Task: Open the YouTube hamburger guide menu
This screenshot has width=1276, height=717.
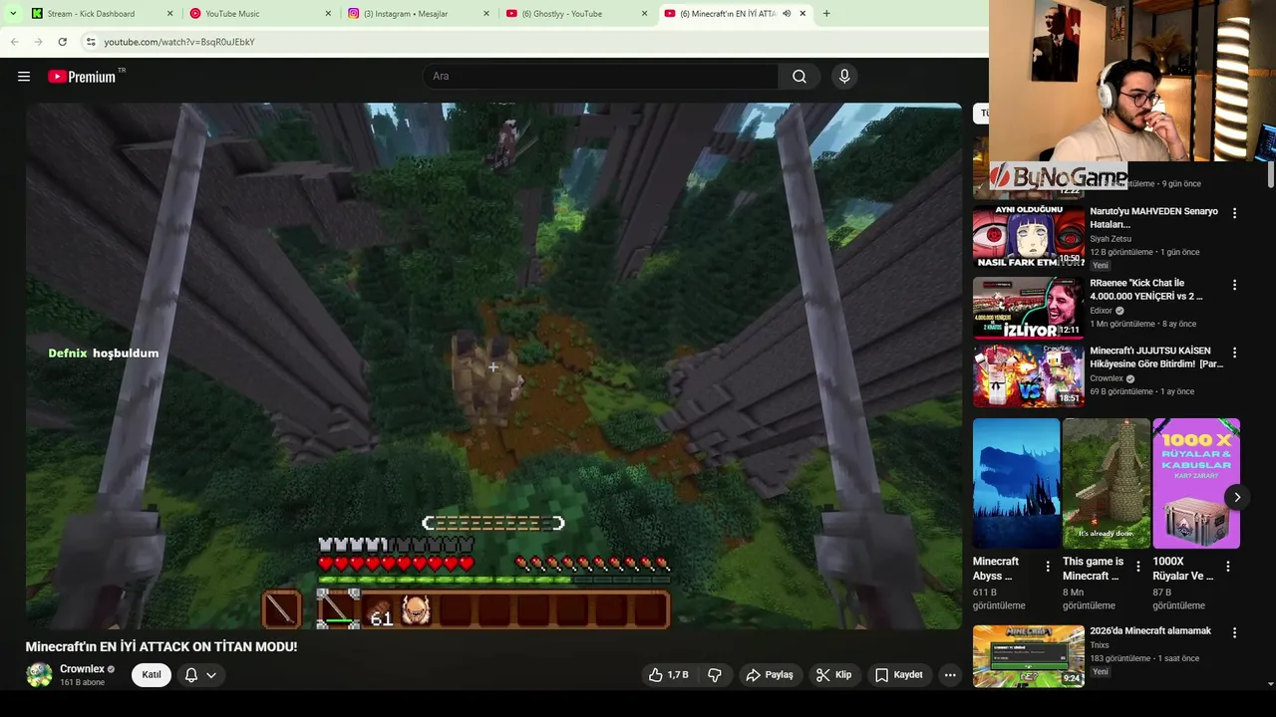Action: [24, 77]
